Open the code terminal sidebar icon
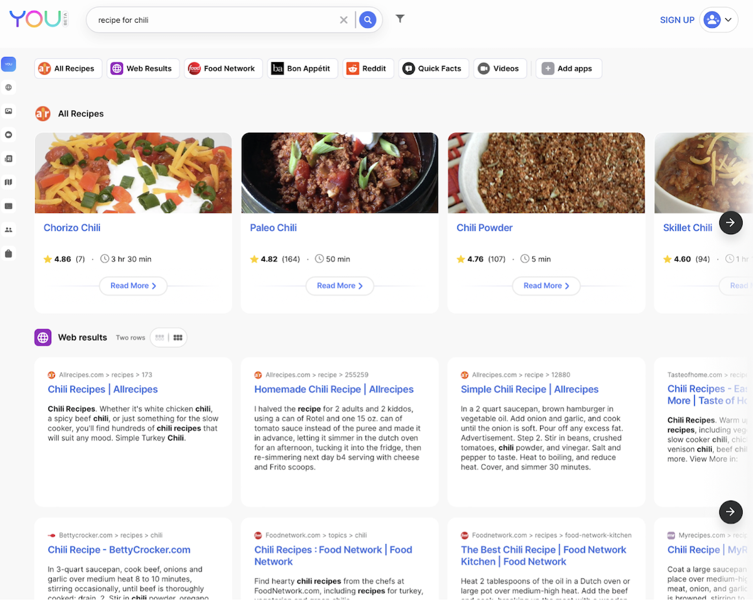 click(8, 206)
